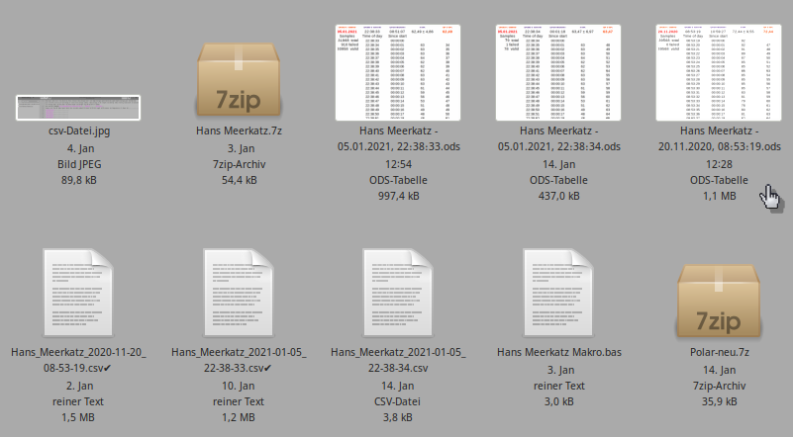This screenshot has width=793, height=437.
Task: Click the '89,8 kB' size text
Action: coord(79,180)
